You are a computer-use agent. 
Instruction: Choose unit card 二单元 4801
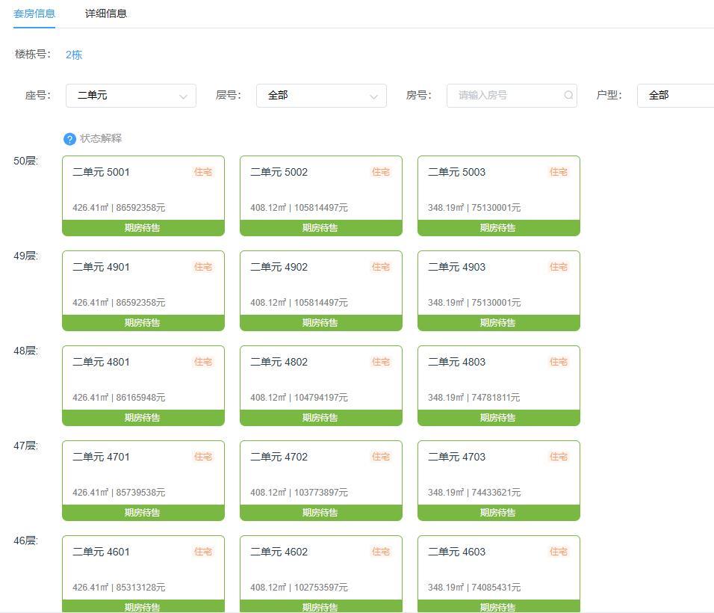pyautogui.click(x=143, y=386)
